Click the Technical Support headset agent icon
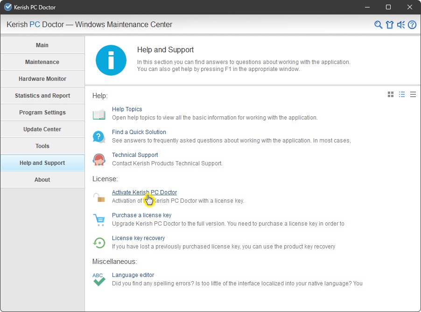The image size is (421, 312). 99,159
